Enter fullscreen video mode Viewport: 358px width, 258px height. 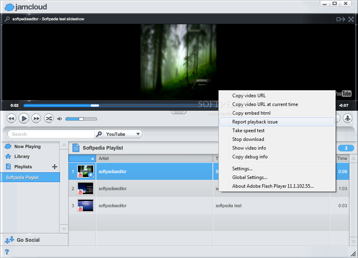pos(351,19)
